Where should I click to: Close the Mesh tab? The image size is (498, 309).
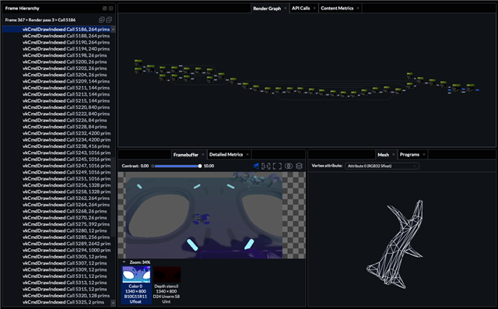tap(394, 155)
